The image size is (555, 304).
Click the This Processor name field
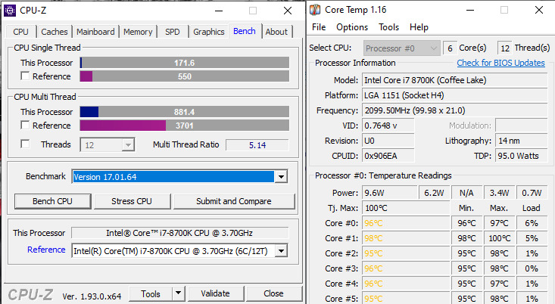[179, 233]
